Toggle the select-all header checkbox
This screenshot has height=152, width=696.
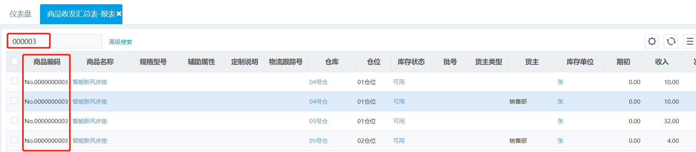15,61
